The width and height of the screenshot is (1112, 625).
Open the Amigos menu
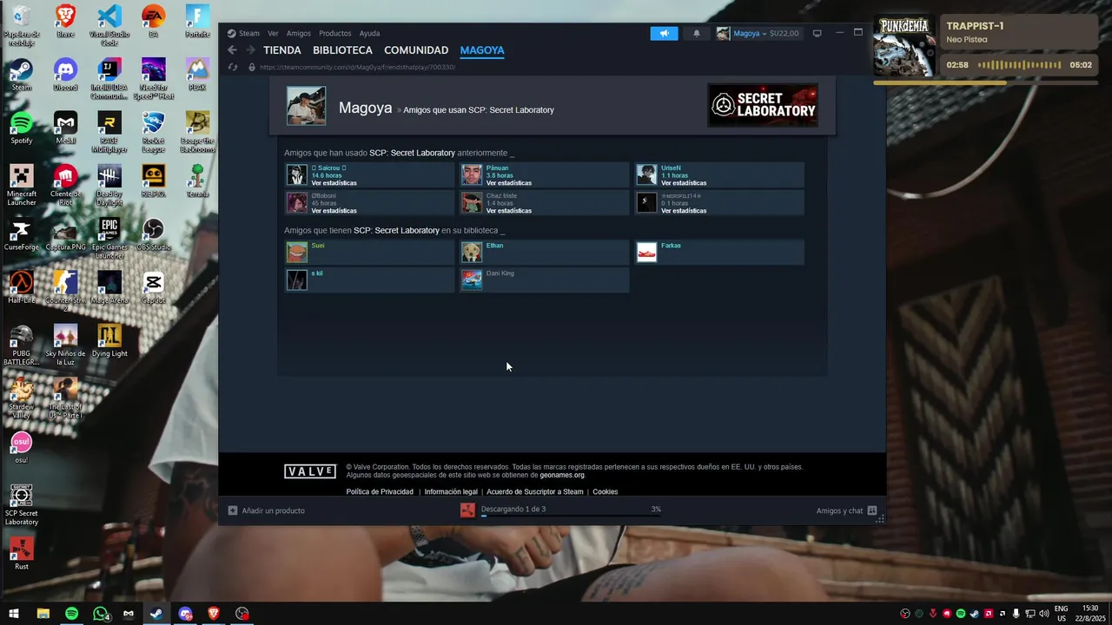(298, 33)
